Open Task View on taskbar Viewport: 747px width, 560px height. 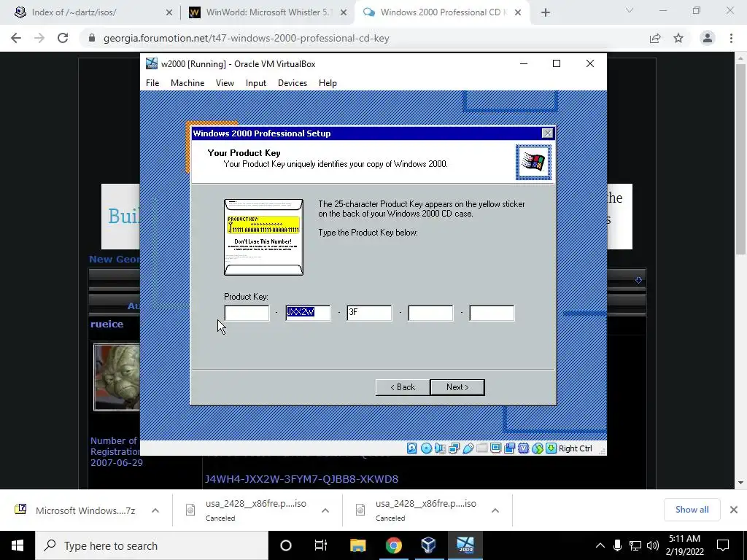pos(321,545)
